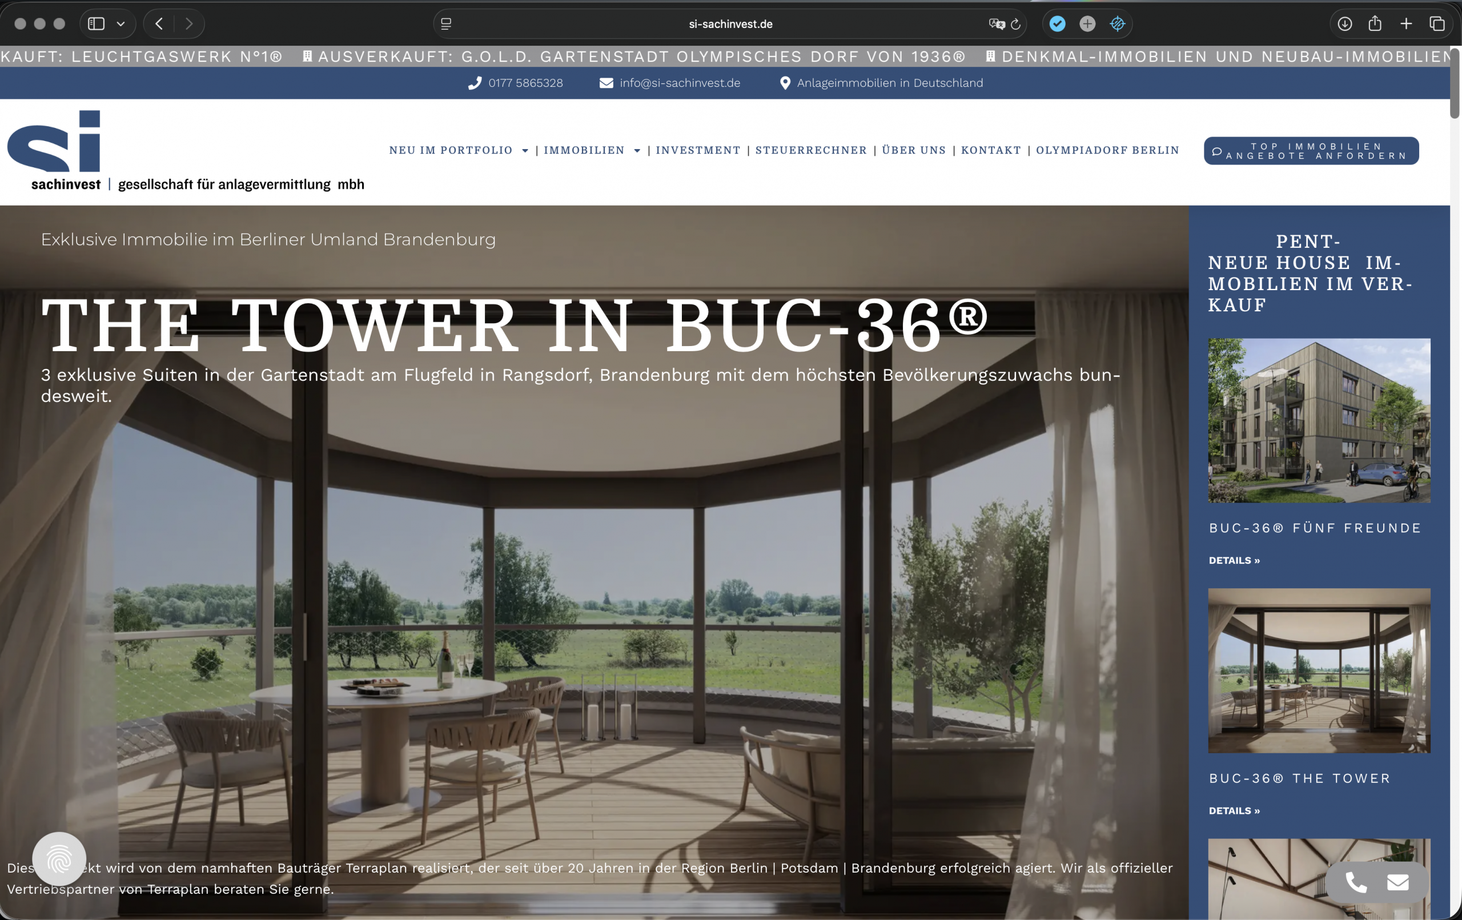
Task: Open the translate page icon
Action: click(997, 23)
